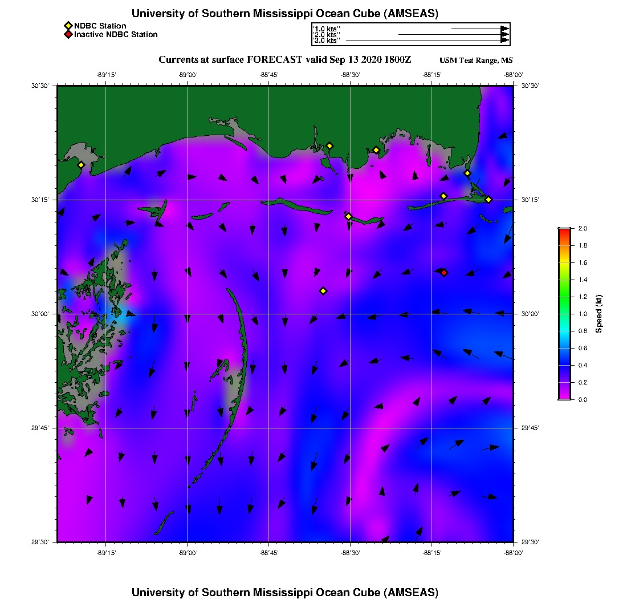Click the USM Test Range, MS text
The width and height of the screenshot is (627, 599).
476,60
